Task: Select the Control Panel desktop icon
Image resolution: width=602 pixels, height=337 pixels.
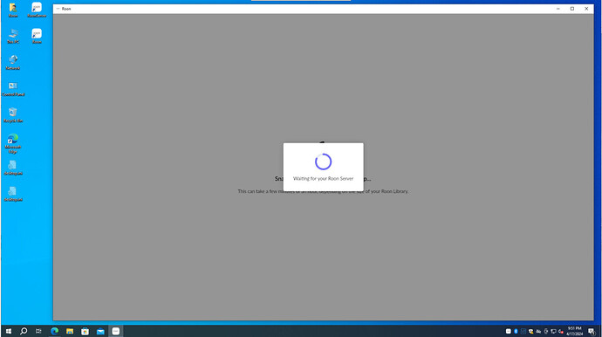Action: coord(13,89)
